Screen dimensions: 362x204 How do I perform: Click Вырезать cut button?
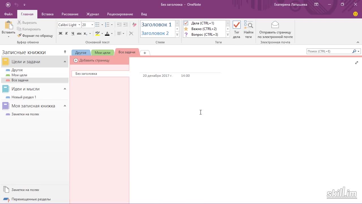(x=27, y=23)
